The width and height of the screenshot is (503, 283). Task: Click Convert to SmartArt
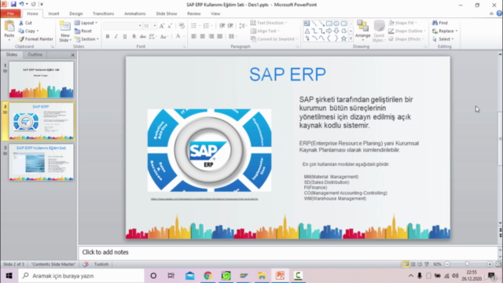tap(274, 39)
